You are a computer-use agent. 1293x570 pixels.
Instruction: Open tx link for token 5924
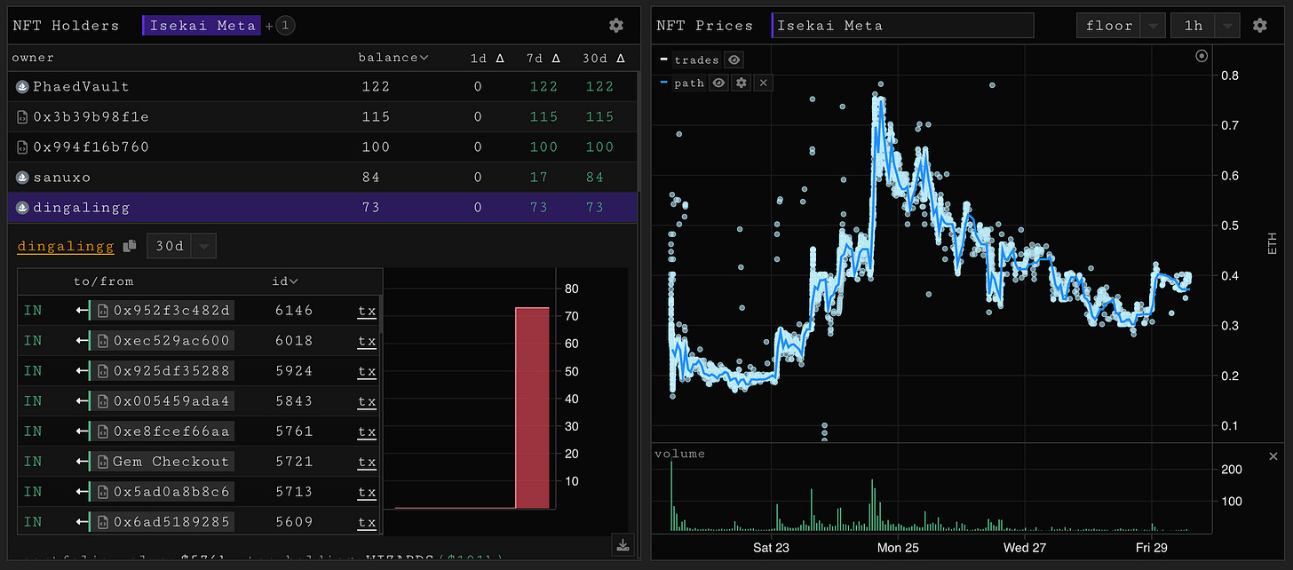[367, 372]
